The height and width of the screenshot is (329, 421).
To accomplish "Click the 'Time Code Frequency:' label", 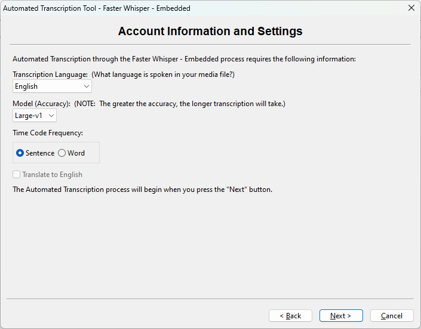I will 48,133.
